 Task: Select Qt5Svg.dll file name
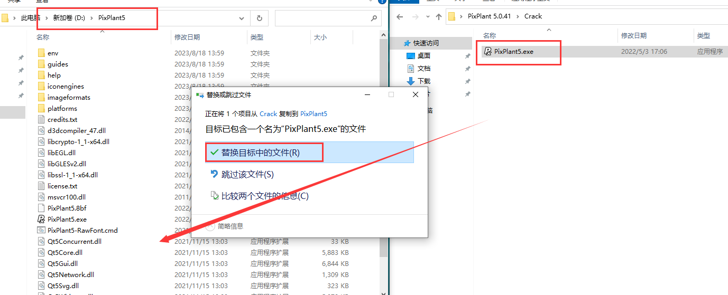tap(63, 286)
